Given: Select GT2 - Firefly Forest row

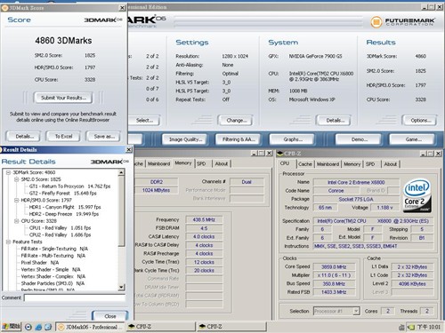Looking at the screenshot, I should point(62,194).
